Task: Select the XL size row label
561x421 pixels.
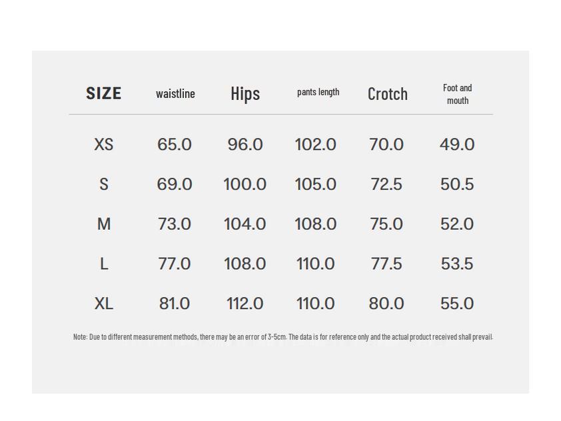Action: (103, 304)
